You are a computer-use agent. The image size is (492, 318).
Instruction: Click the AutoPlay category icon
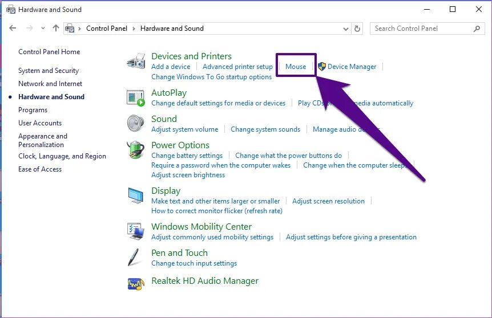coord(136,98)
